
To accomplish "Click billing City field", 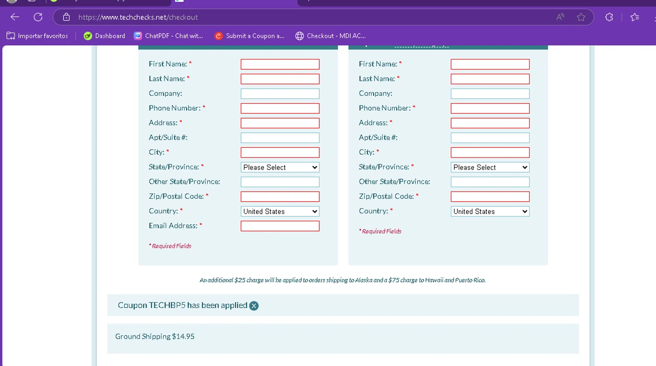I will tap(280, 152).
